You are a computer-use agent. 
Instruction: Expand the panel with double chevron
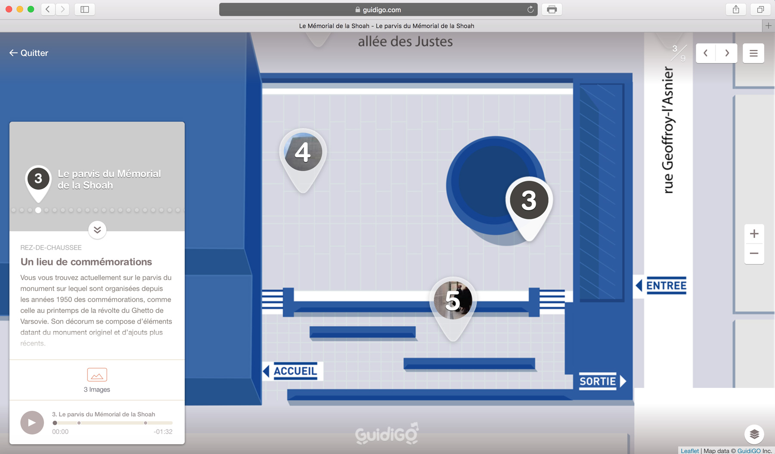coord(97,230)
